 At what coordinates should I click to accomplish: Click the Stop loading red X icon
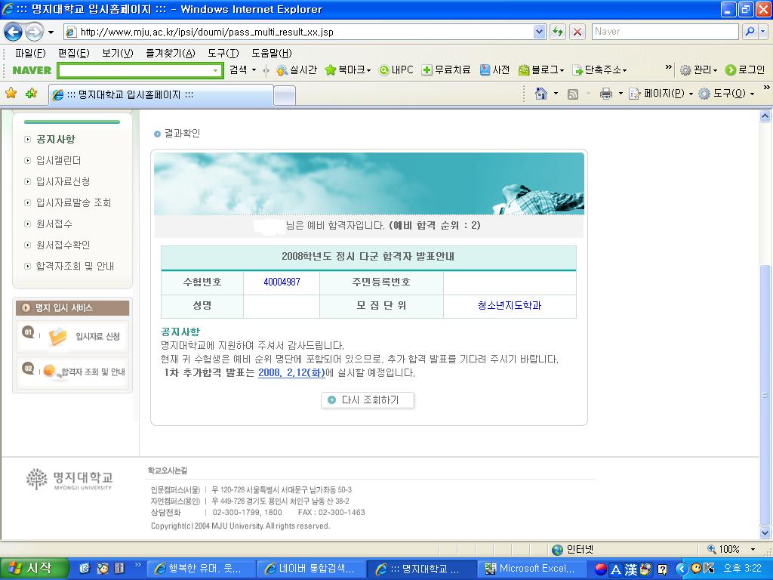coord(577,32)
